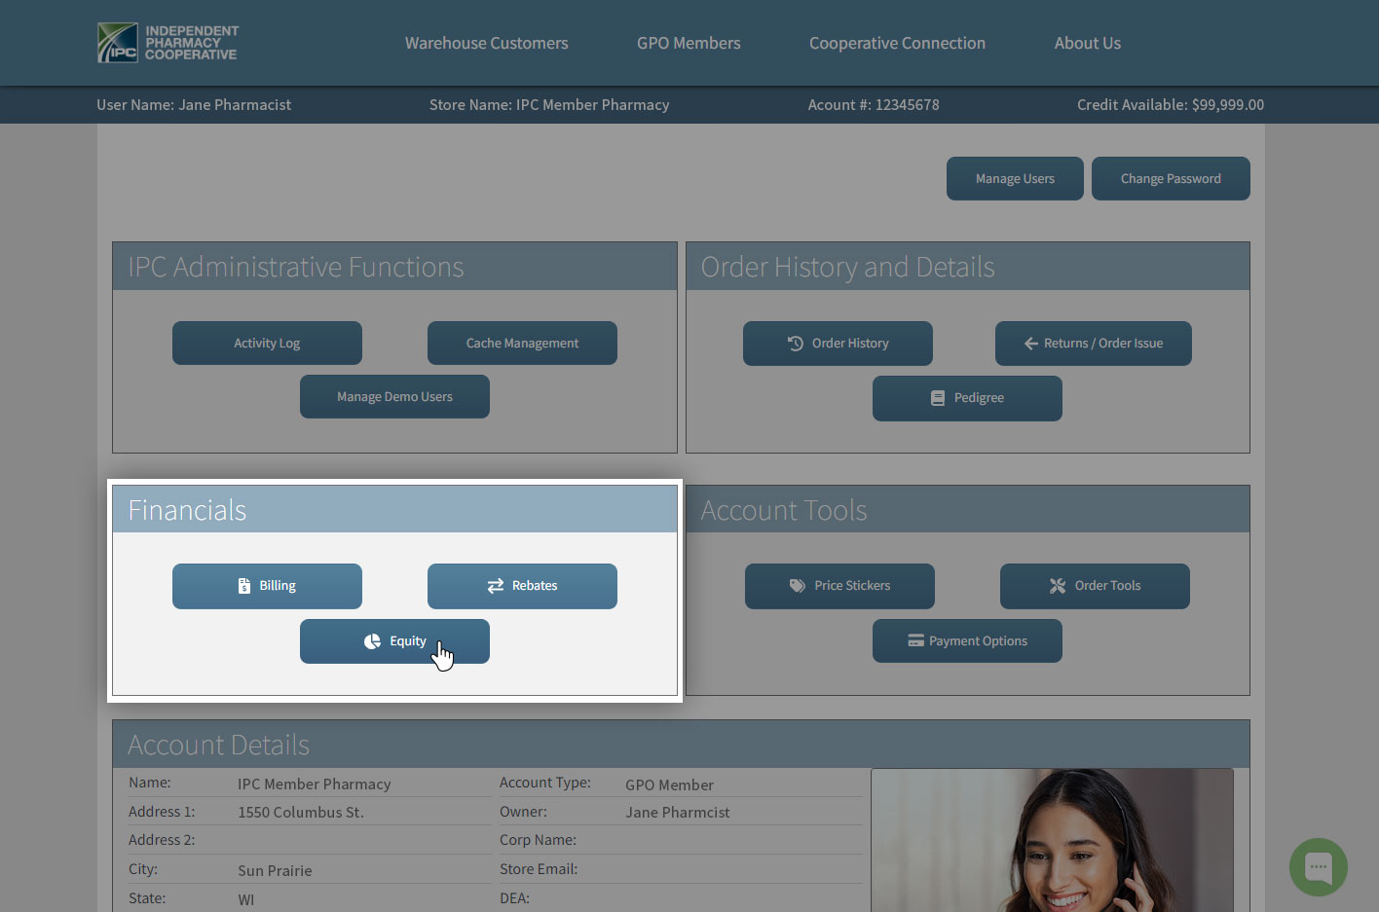Open Warehouse Customers menu
The width and height of the screenshot is (1379, 912).
[x=487, y=43]
